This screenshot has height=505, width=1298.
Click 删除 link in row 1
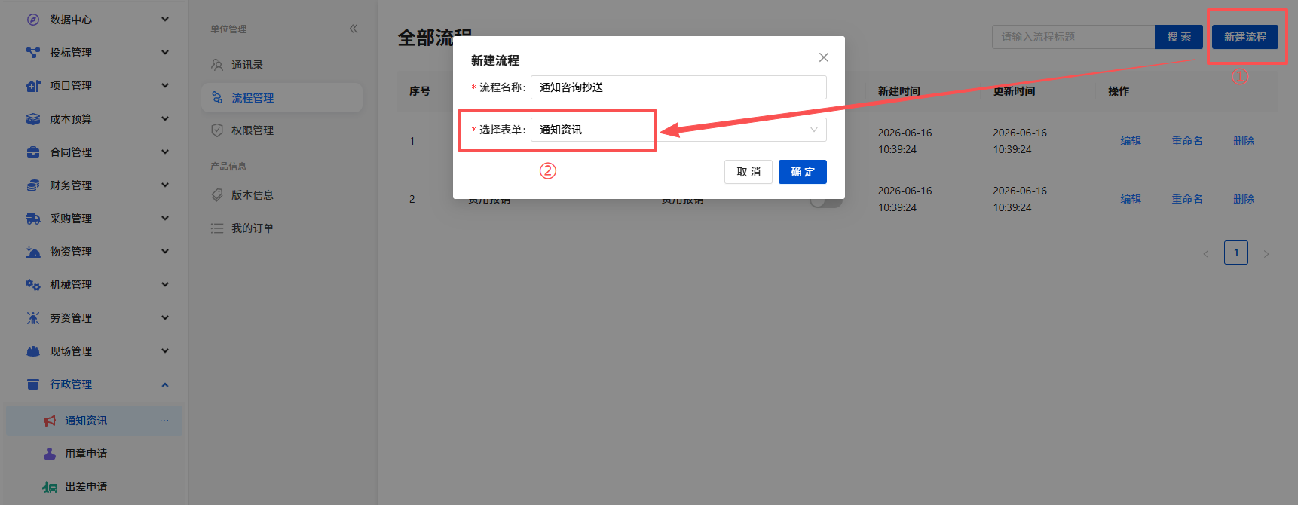(x=1244, y=141)
